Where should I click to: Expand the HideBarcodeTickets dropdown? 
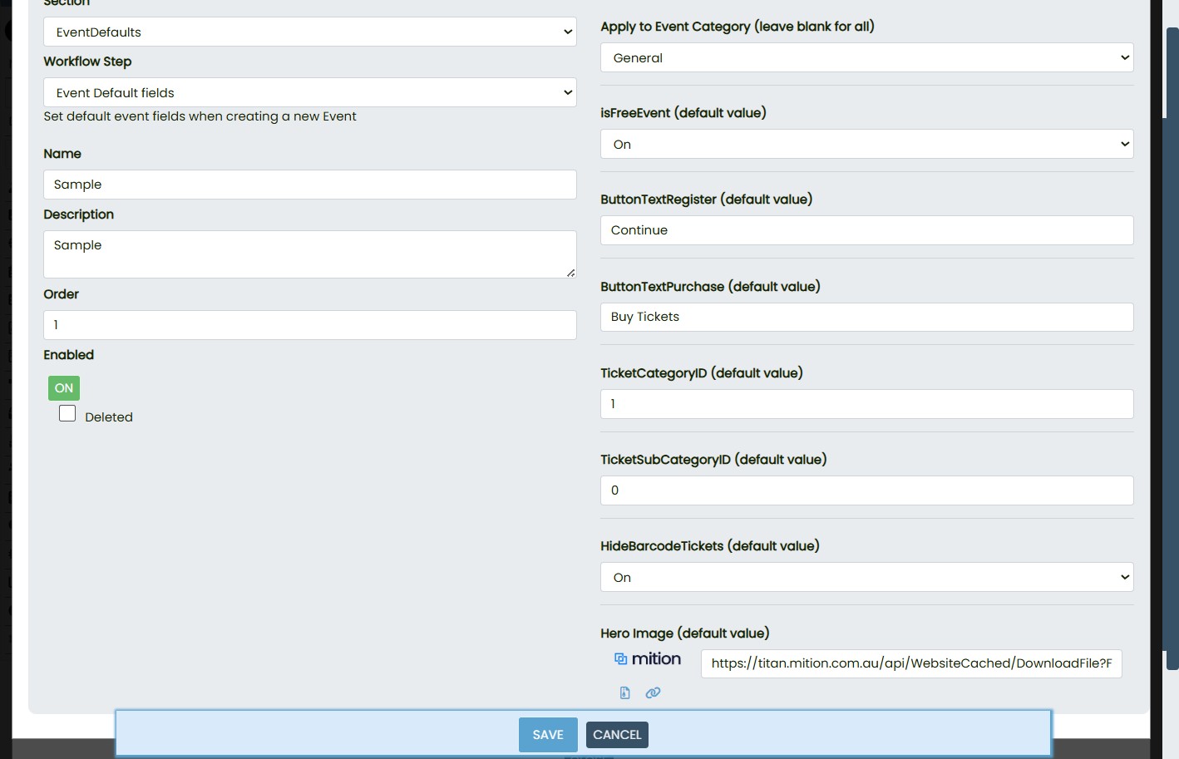(866, 578)
